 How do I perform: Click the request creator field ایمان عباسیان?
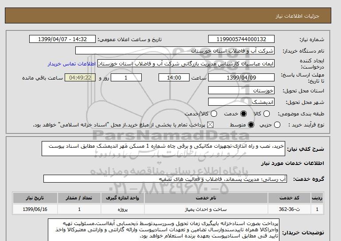tap(186, 64)
